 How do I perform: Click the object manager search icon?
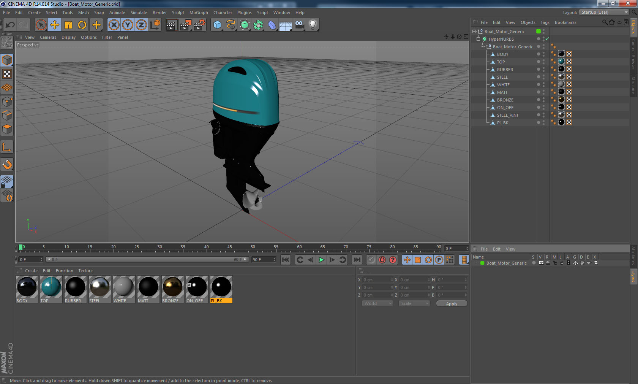[605, 22]
